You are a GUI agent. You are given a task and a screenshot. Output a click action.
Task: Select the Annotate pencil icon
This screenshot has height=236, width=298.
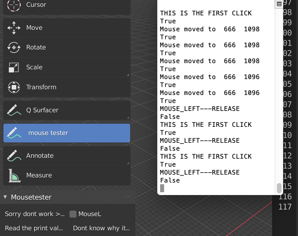[x=14, y=156]
